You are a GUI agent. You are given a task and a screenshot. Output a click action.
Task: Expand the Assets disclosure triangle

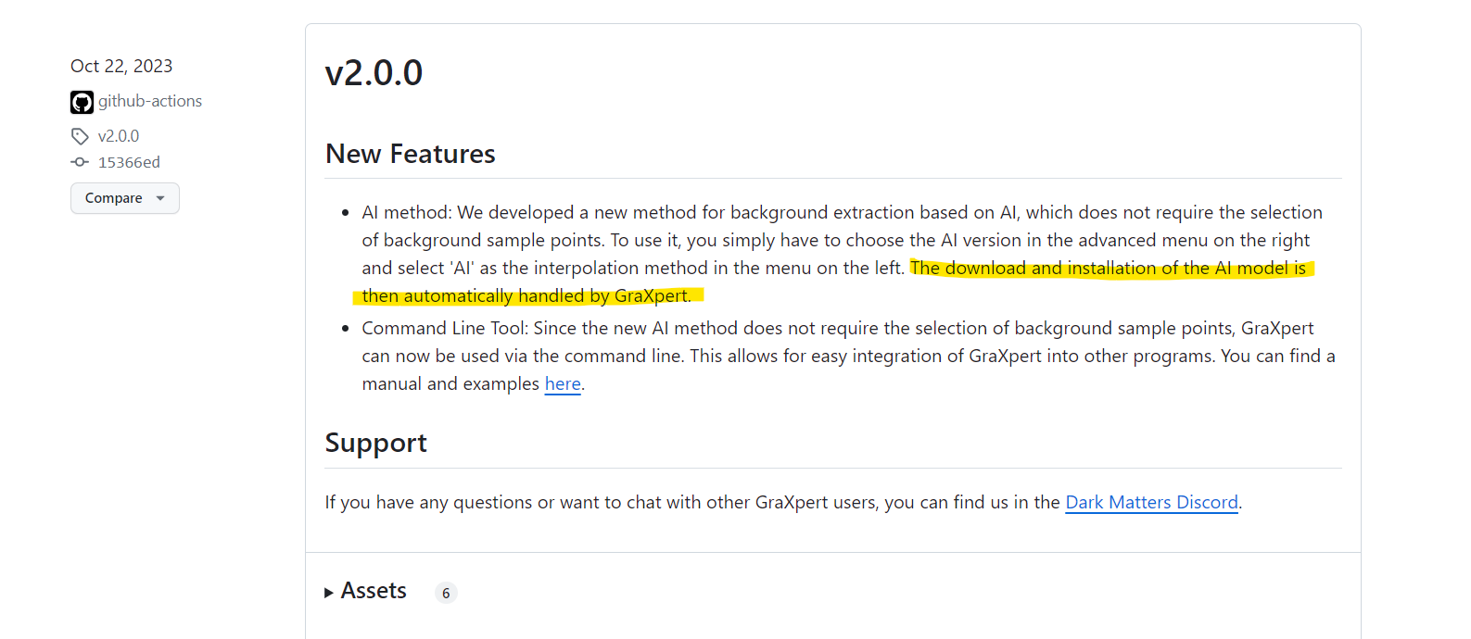[329, 593]
